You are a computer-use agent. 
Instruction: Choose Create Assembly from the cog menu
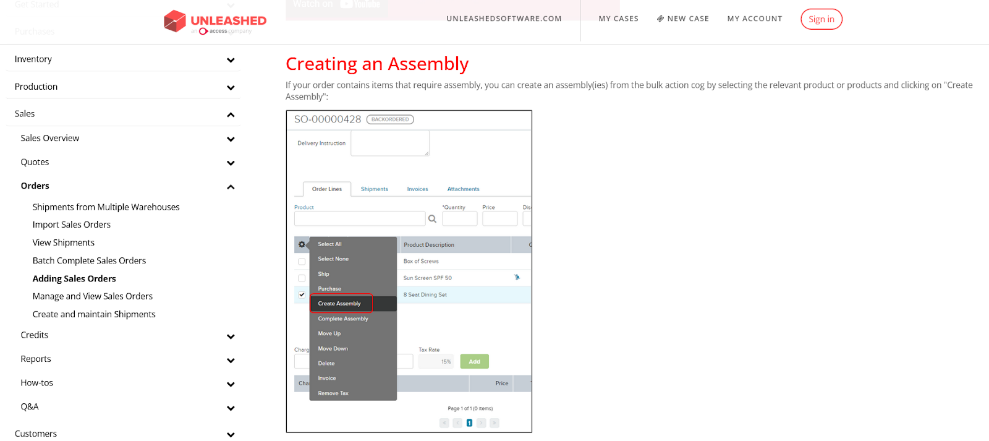[x=340, y=303]
